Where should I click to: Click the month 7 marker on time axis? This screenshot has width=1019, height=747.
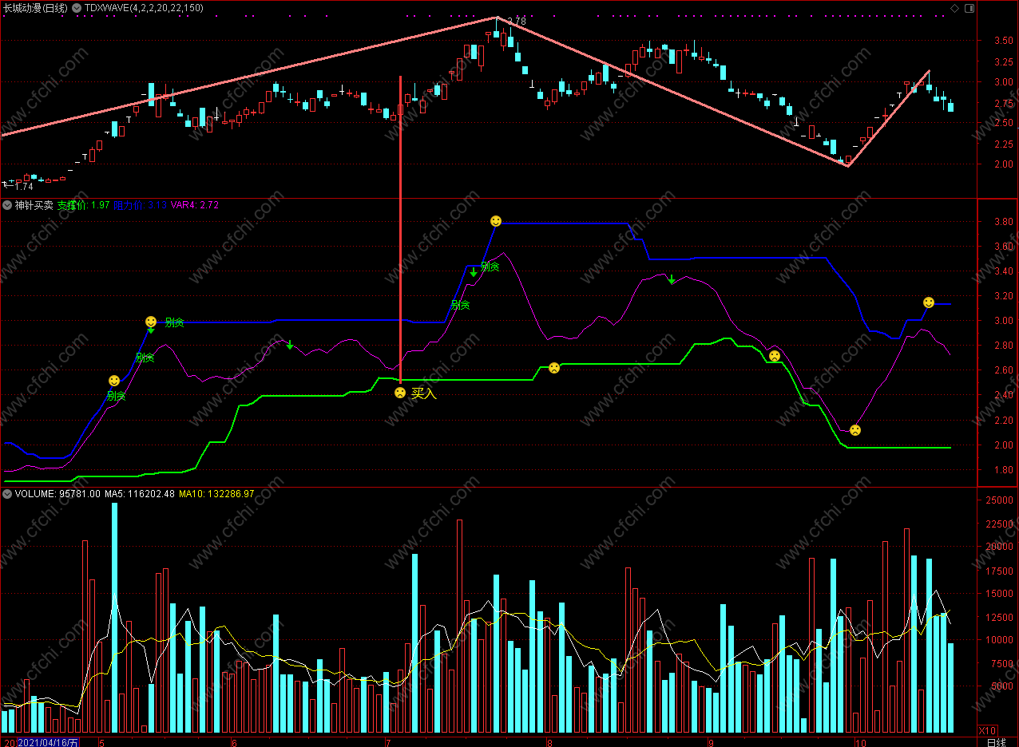point(388,741)
